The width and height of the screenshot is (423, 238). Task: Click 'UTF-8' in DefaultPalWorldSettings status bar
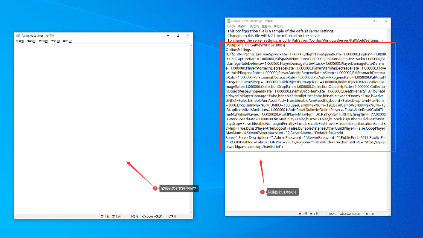pyautogui.click(x=370, y=214)
